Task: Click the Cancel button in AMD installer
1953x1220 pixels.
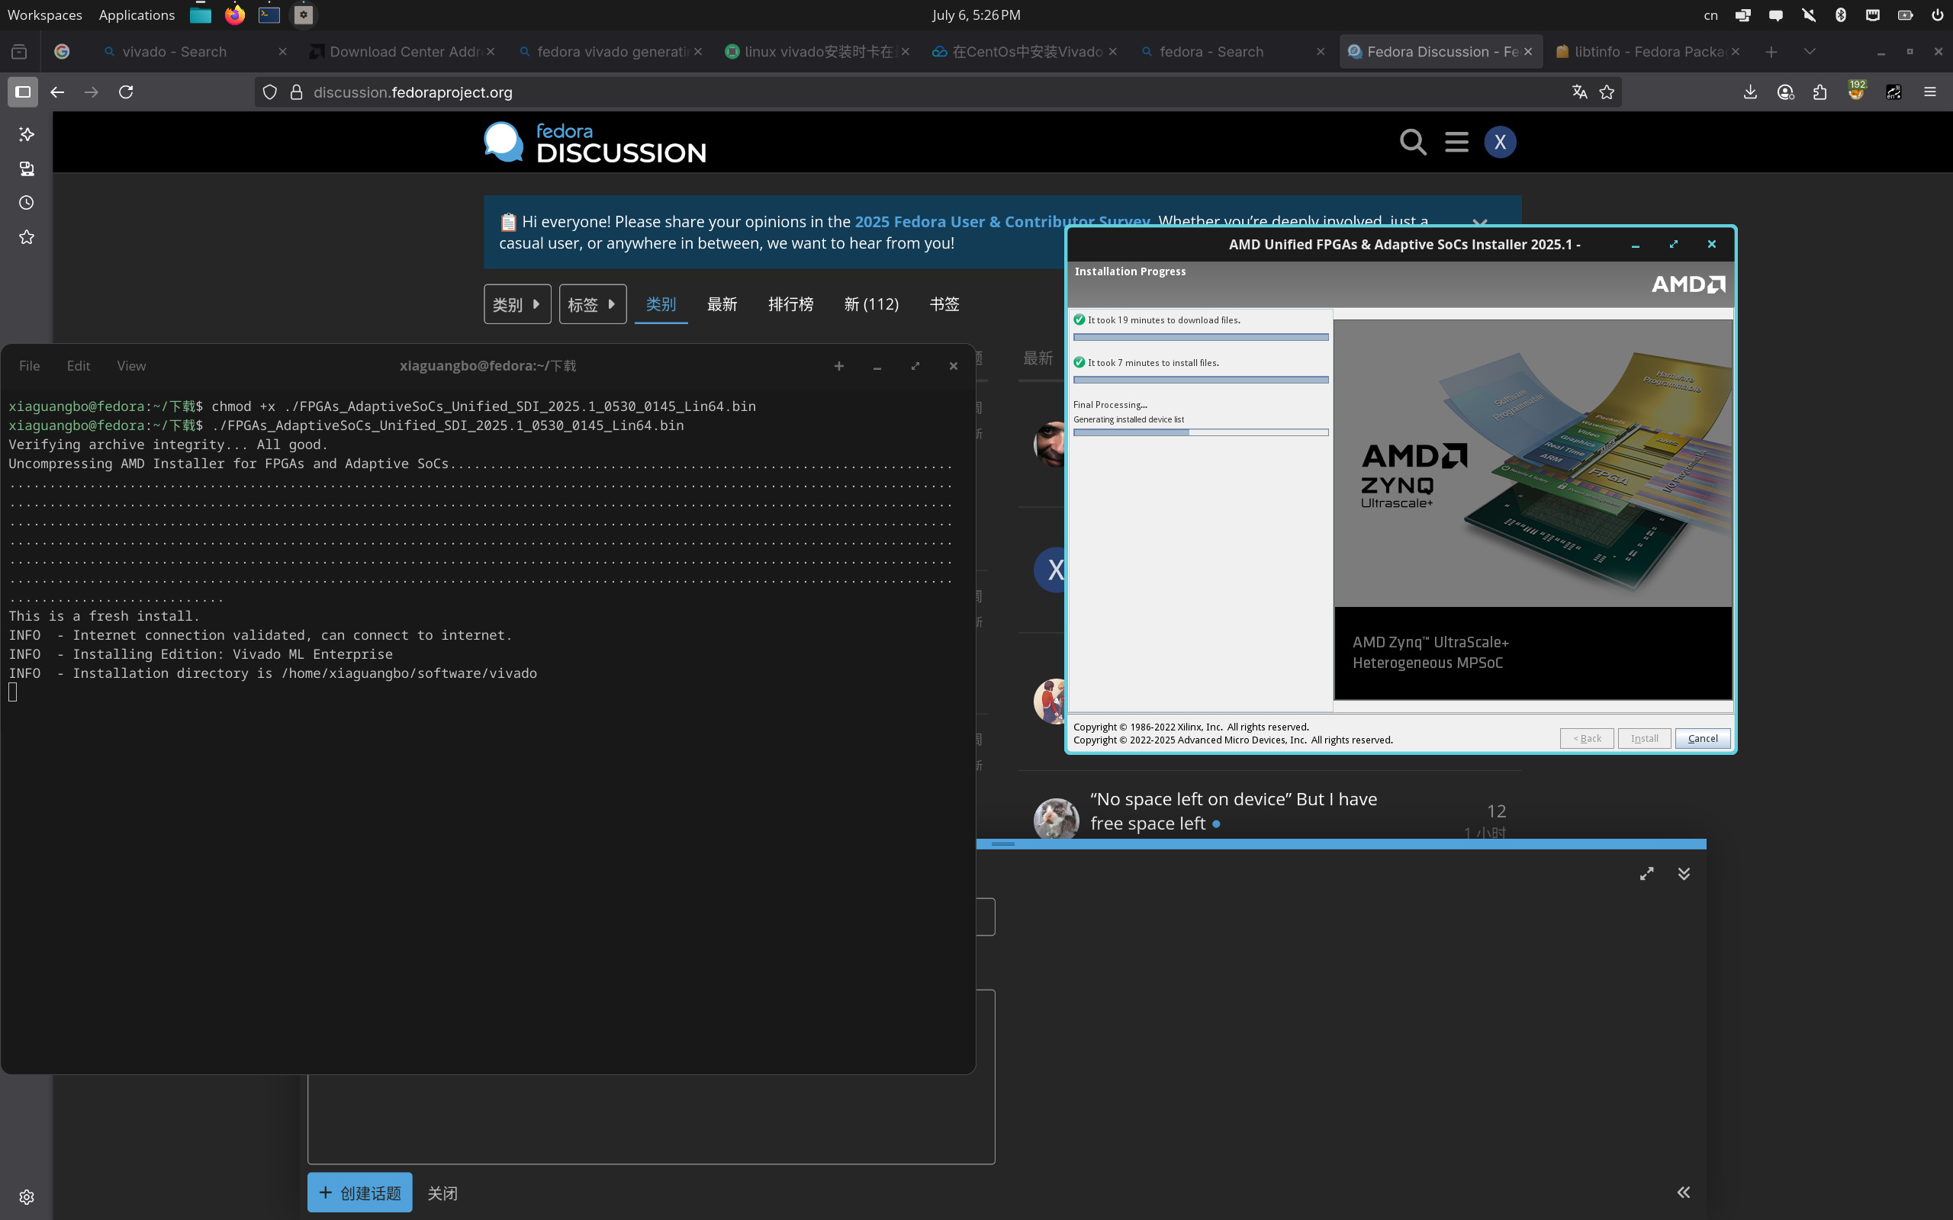Action: [x=1702, y=738]
